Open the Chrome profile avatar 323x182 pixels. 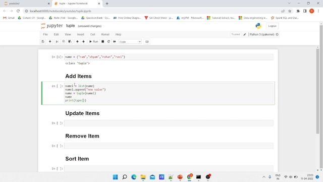pyautogui.click(x=312, y=11)
